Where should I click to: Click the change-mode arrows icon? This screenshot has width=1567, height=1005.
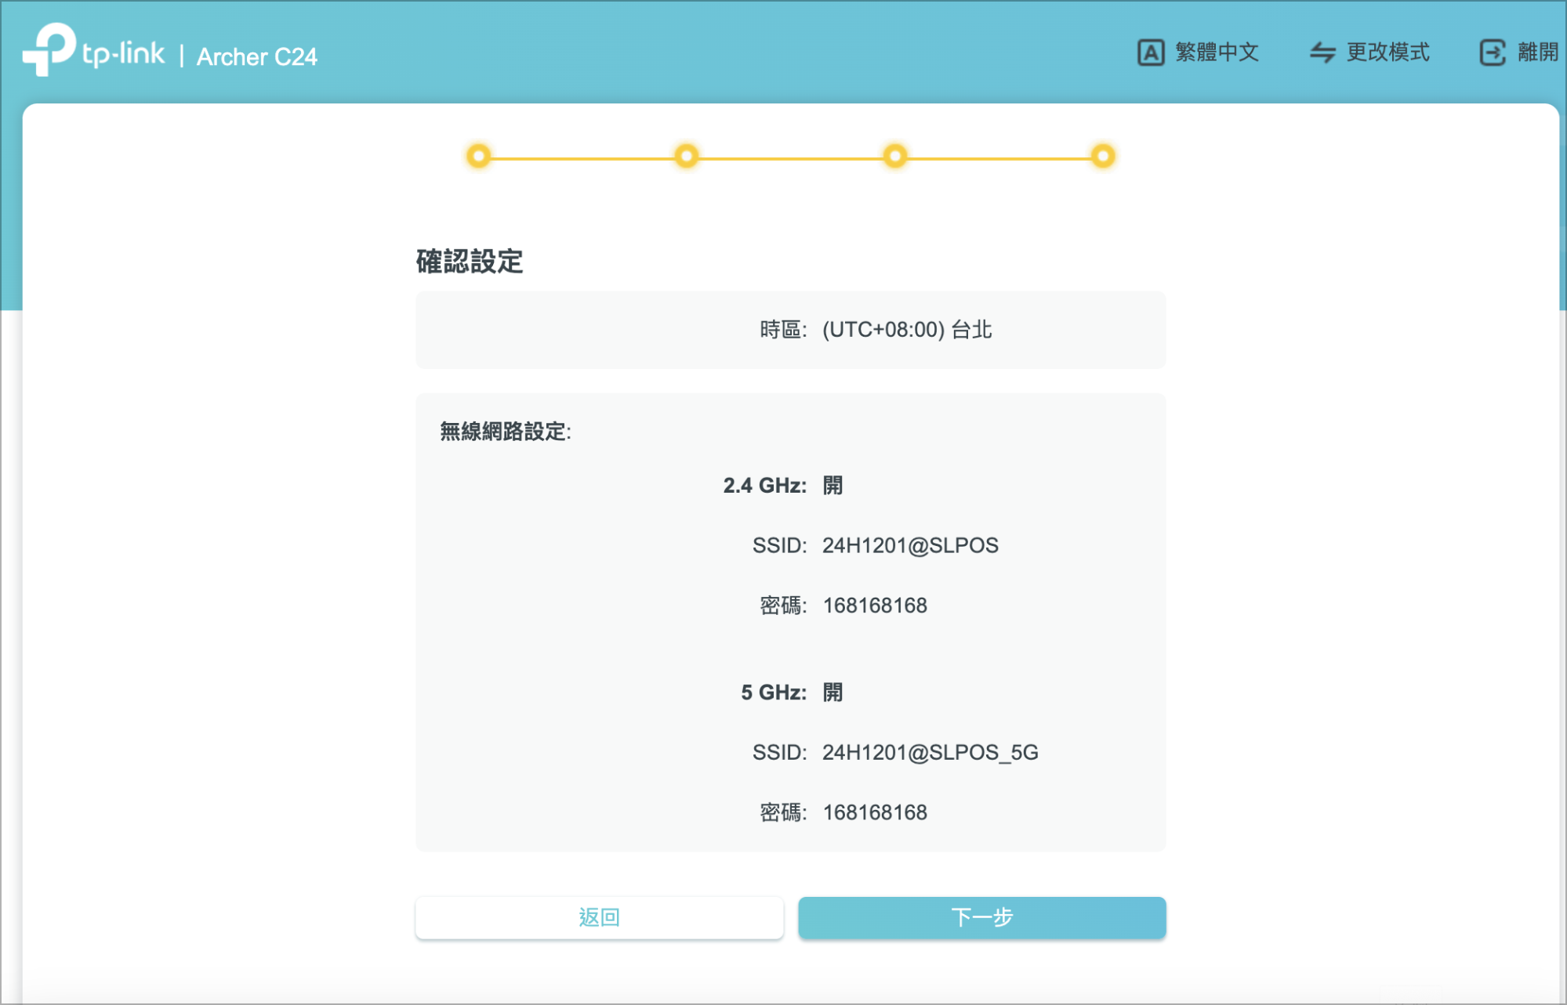point(1322,52)
